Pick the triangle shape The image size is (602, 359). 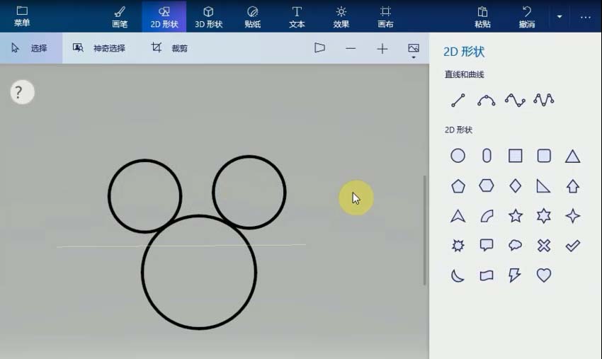572,156
